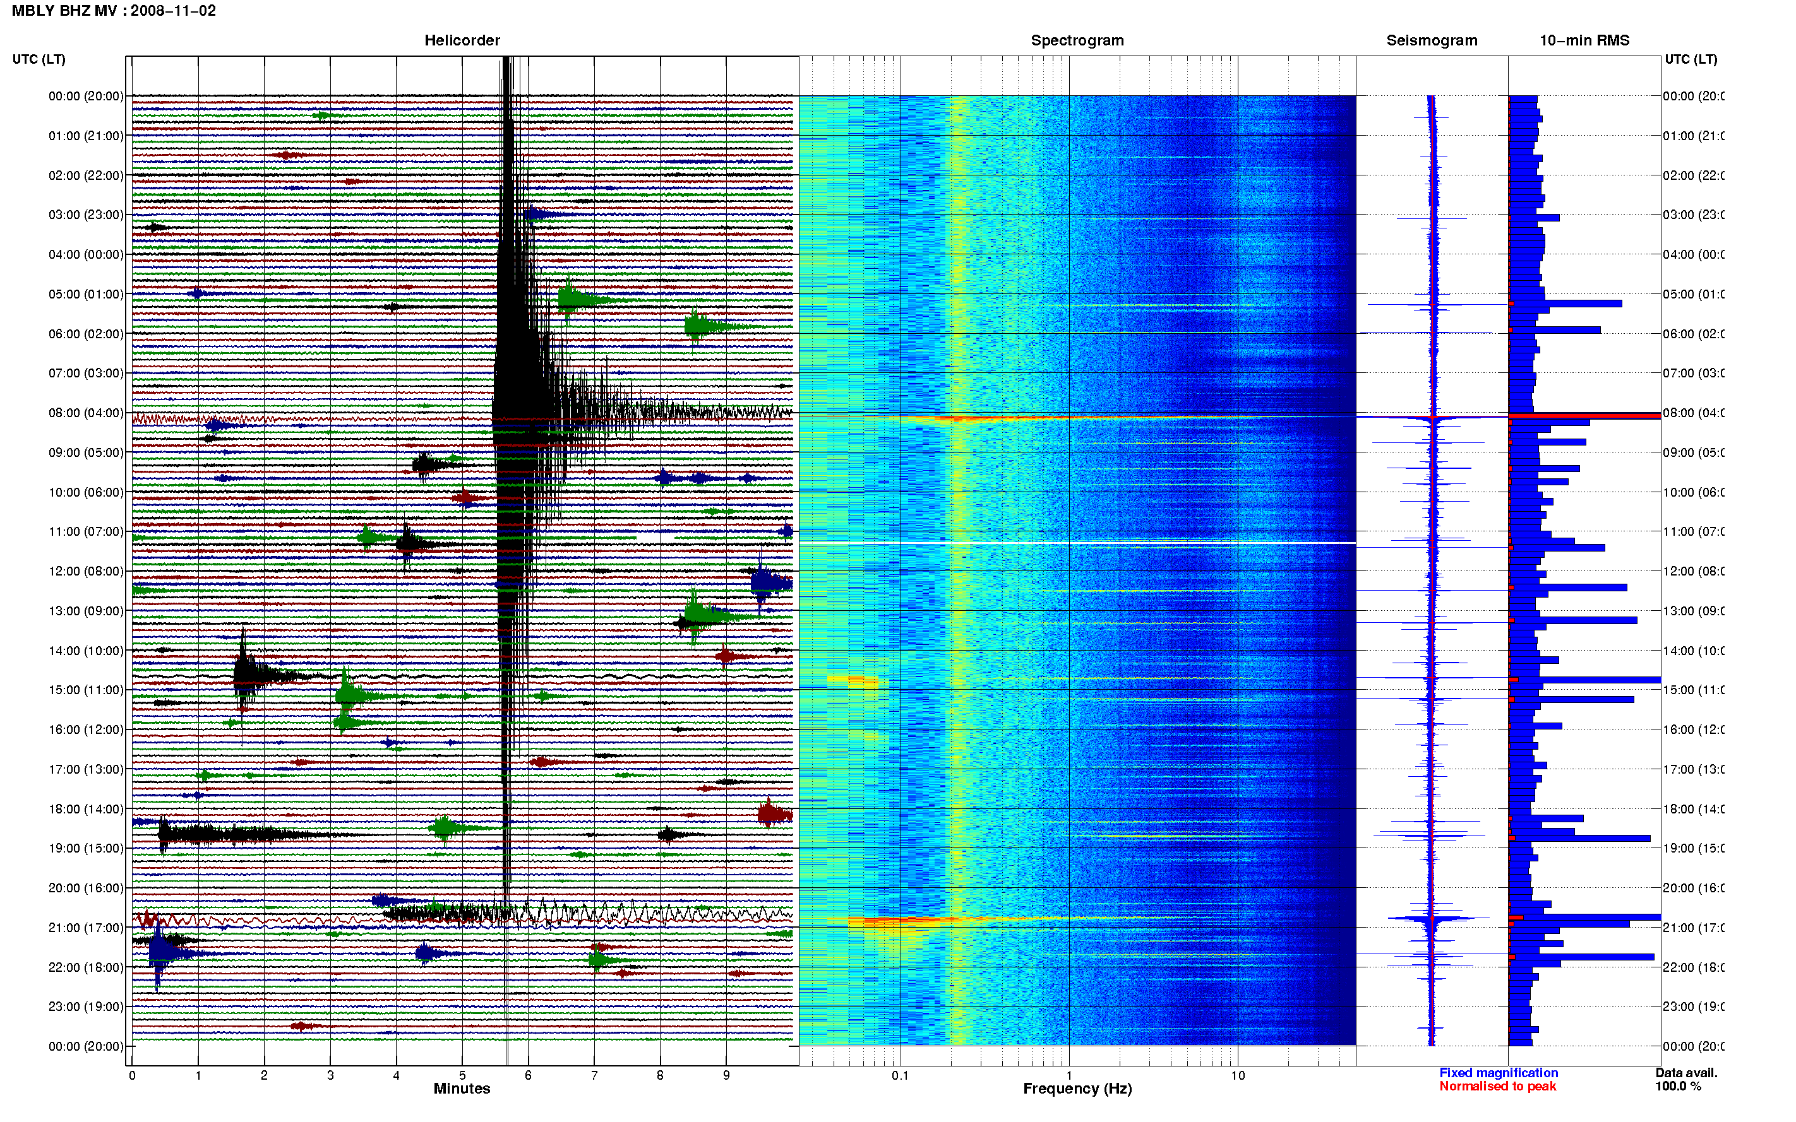The image size is (1796, 1122).
Task: Click the left time label '14:00 (10:00)'
Action: point(86,651)
